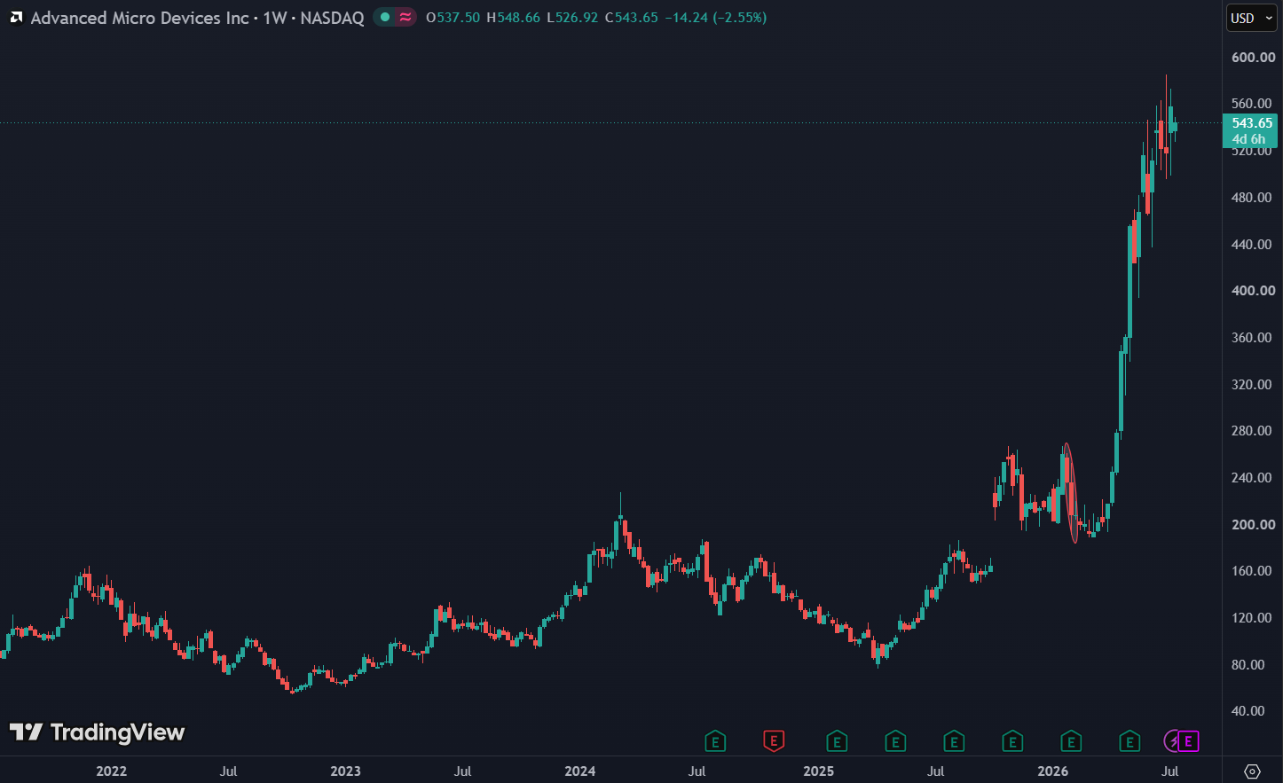Open chart settings via the hexagon gear icon
Screen dimensions: 1283x783
[1252, 771]
